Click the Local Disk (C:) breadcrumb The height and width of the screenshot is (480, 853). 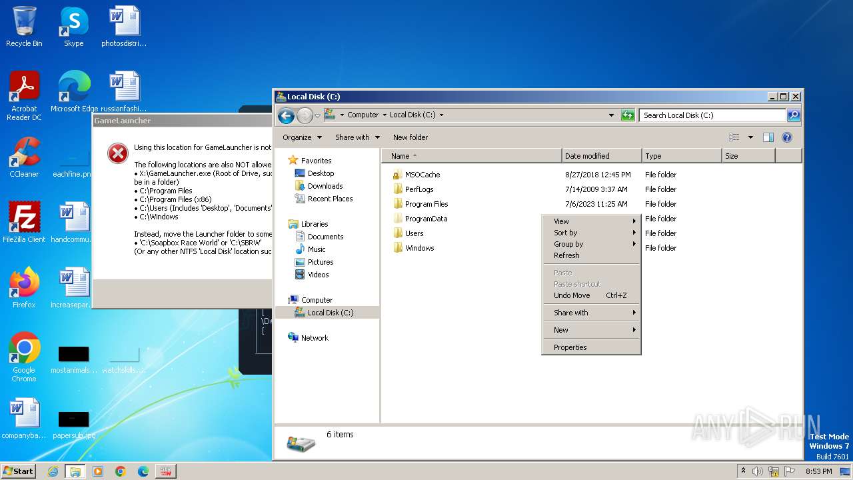[413, 115]
